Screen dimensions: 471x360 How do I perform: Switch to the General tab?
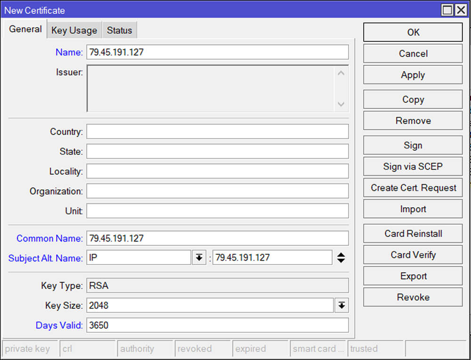25,29
